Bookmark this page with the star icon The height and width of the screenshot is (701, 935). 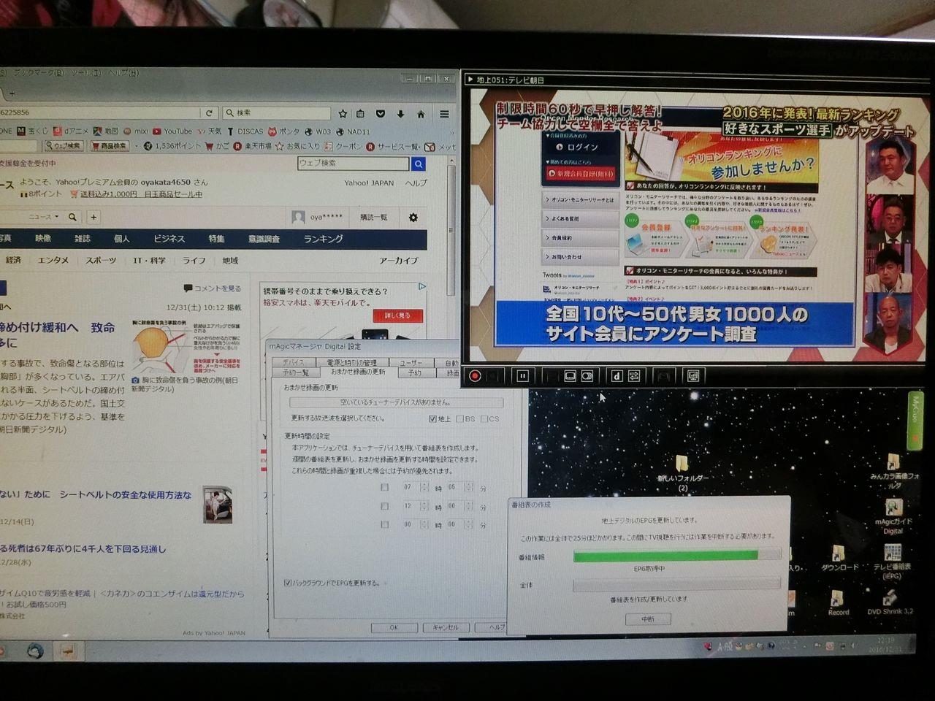point(343,113)
